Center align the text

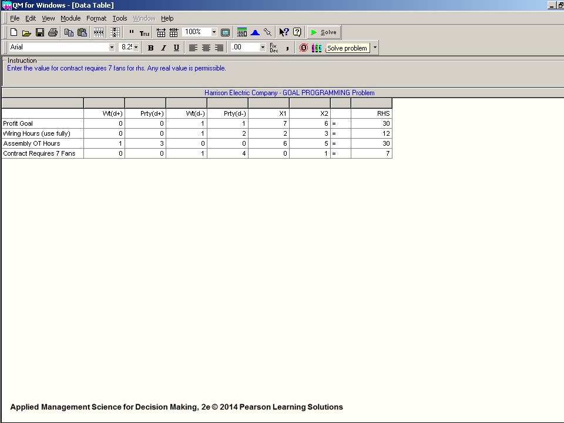coord(206,48)
